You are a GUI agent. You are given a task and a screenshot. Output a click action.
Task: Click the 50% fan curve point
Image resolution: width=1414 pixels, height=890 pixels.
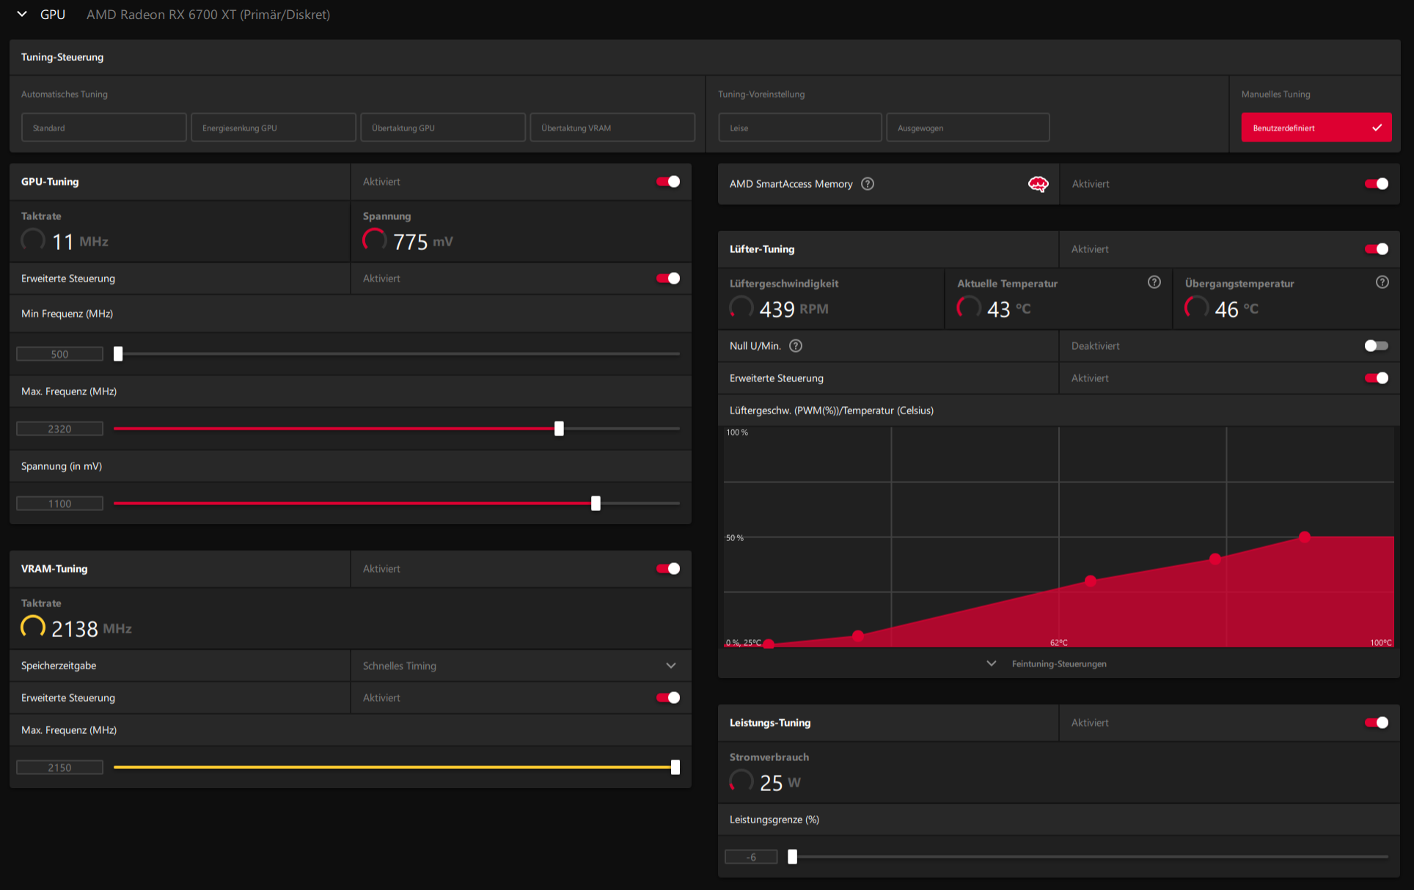pos(1304,537)
